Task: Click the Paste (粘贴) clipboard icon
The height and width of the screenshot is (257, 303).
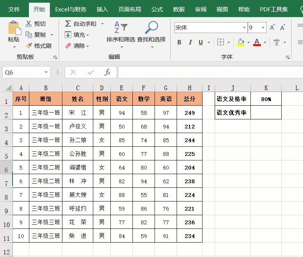Action: (14, 28)
